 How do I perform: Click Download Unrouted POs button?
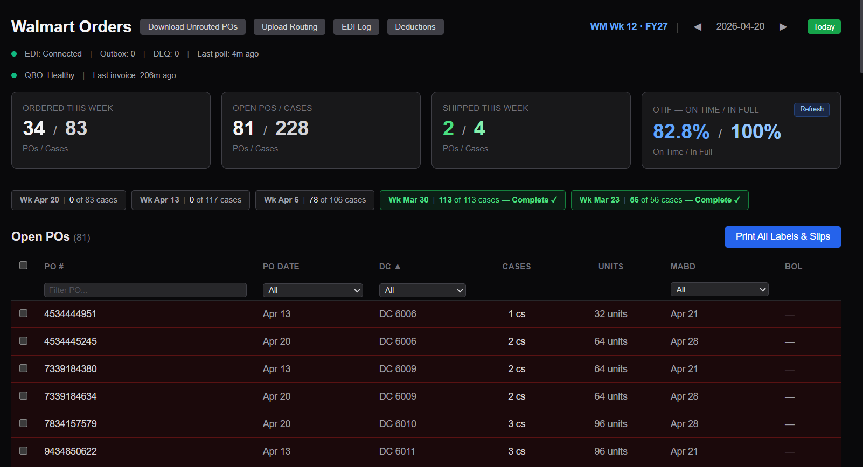pyautogui.click(x=193, y=27)
